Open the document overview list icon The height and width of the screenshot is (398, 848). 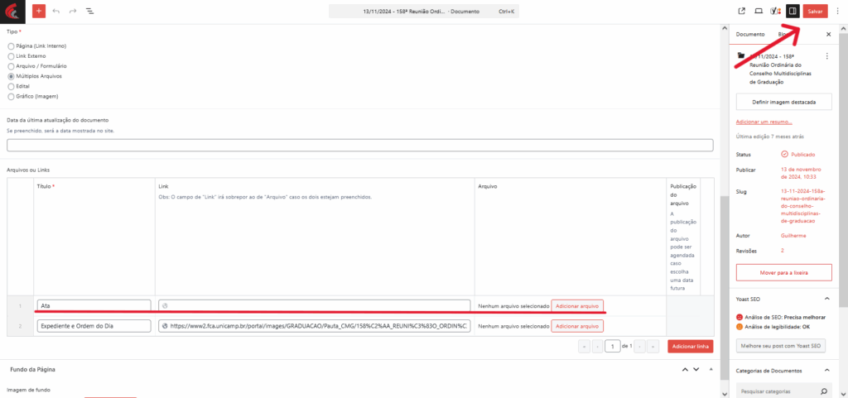pyautogui.click(x=89, y=12)
